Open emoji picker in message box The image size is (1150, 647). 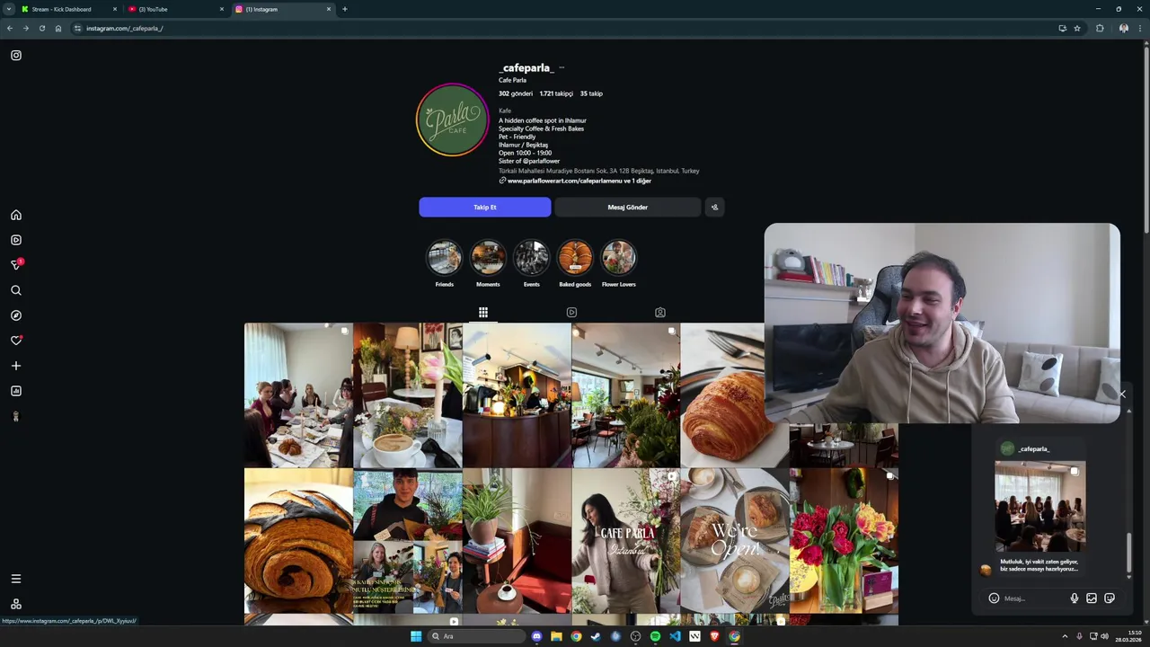pos(994,598)
